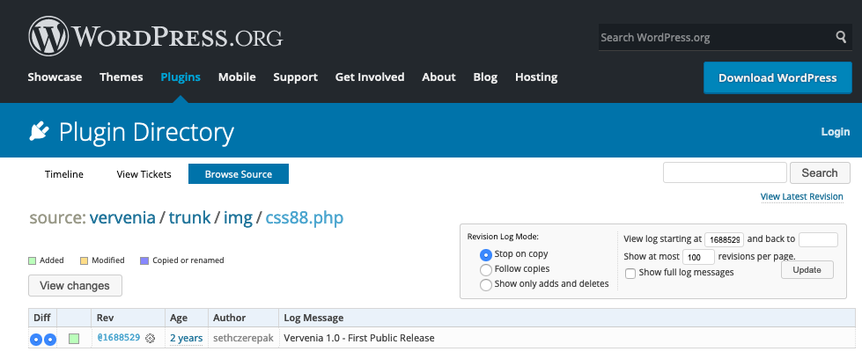Focus the and back to field

818,239
